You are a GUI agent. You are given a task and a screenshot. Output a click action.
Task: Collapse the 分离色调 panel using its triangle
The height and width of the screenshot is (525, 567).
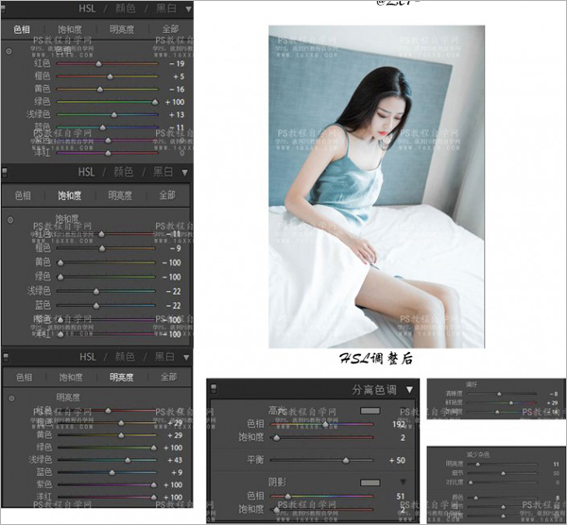pyautogui.click(x=409, y=390)
